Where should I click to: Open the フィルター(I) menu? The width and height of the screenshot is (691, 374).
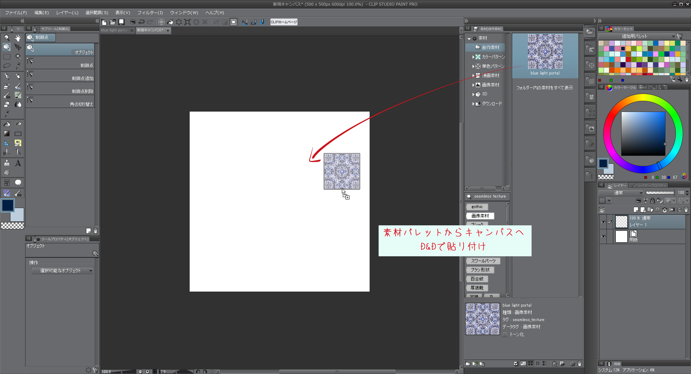pos(150,13)
